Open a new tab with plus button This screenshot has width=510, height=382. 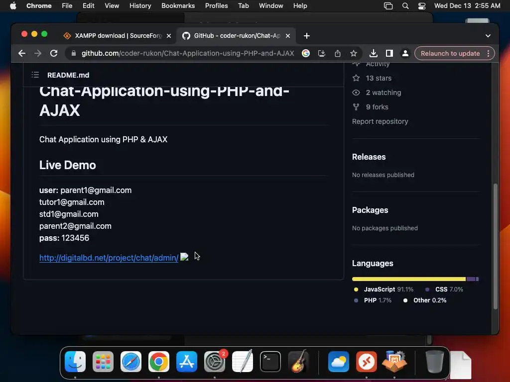click(x=307, y=36)
